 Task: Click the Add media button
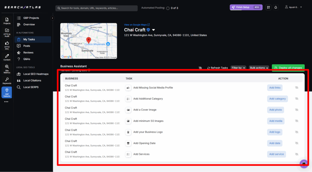point(276,121)
